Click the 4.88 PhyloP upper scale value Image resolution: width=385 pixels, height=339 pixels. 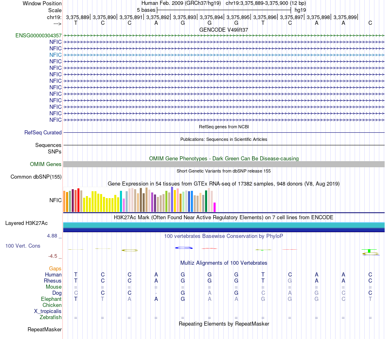tap(52, 236)
